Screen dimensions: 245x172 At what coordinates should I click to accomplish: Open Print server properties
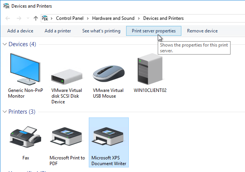154,31
